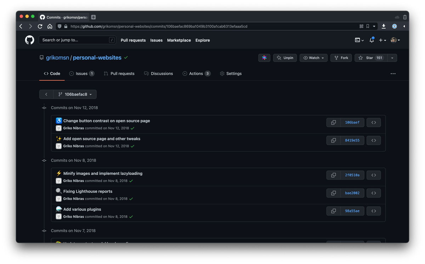425x264 pixels.
Task: Click the trash icon at the window's top right
Action: (x=405, y=17)
